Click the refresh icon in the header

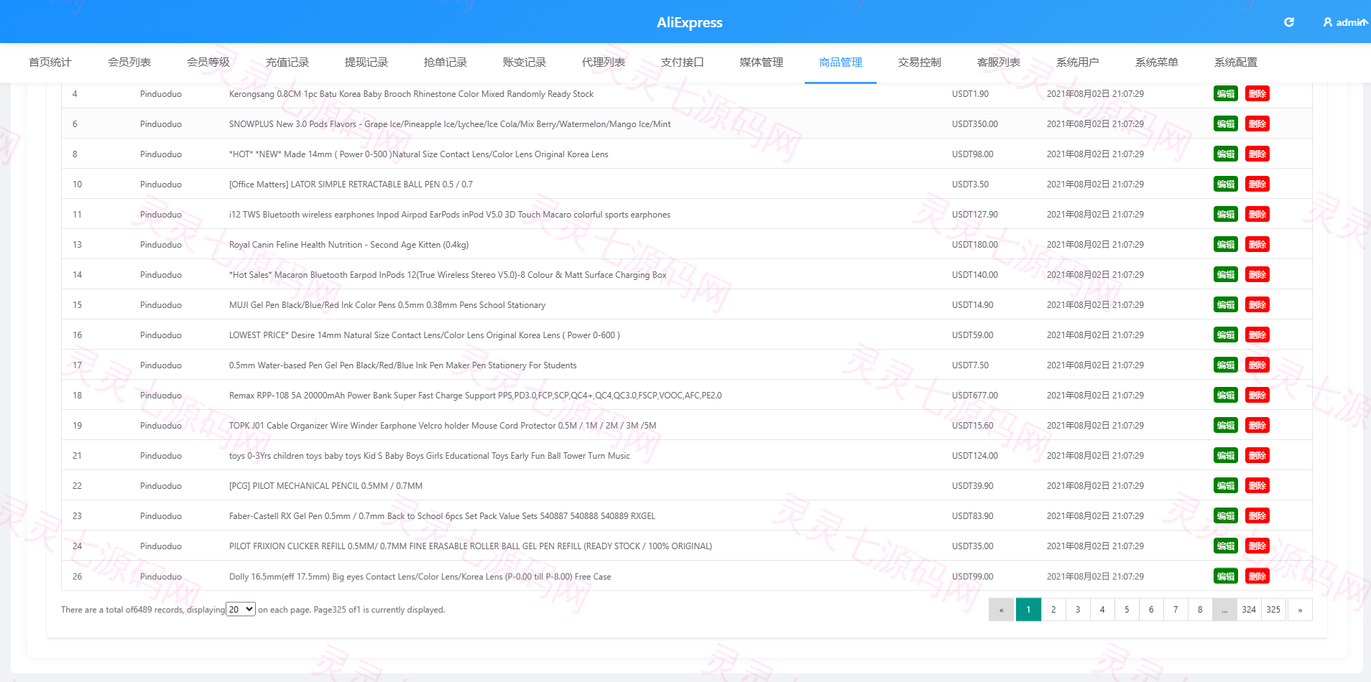pyautogui.click(x=1289, y=22)
